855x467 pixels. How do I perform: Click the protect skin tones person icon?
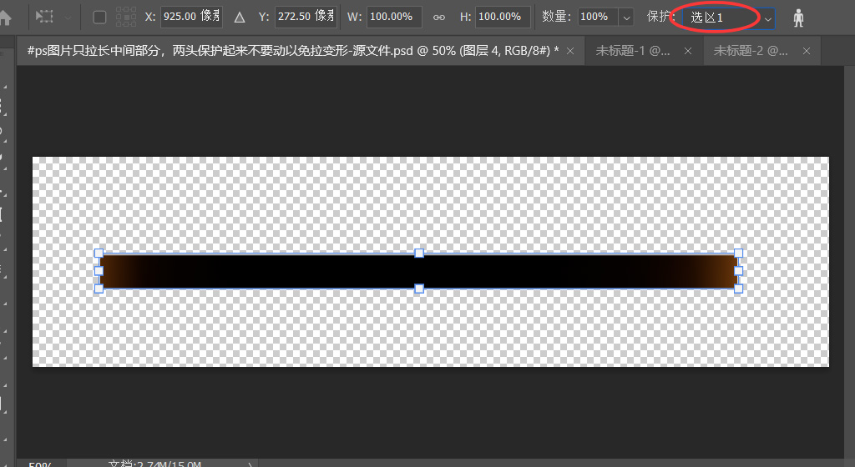click(x=798, y=18)
